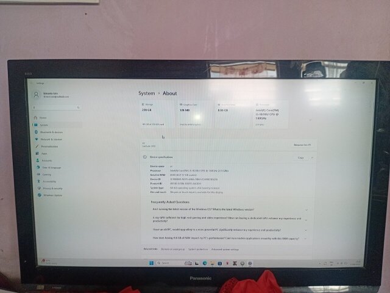Open the Storage info card
390x293 pixels.
[158, 114]
